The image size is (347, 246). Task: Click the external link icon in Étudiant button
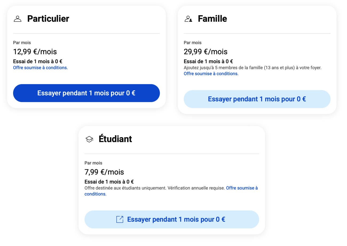[120, 219]
